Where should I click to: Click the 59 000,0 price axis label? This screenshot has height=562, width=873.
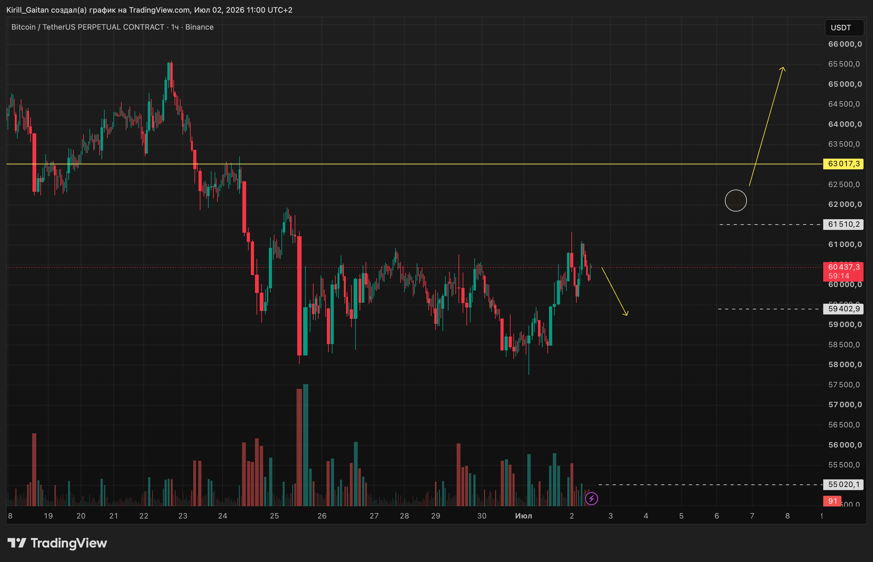pos(845,325)
